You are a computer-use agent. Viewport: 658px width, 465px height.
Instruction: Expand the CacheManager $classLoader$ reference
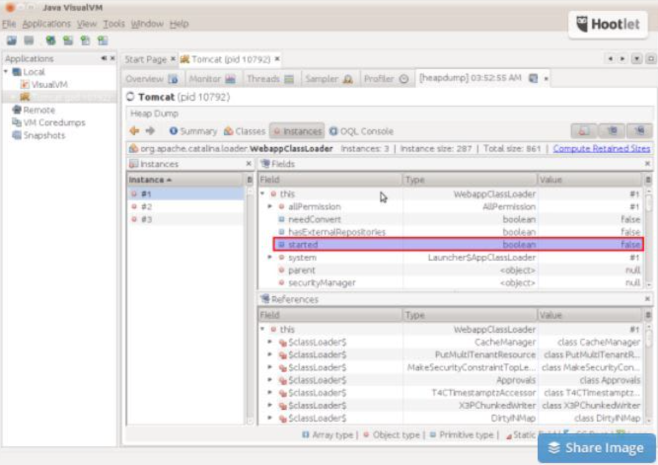(x=270, y=342)
